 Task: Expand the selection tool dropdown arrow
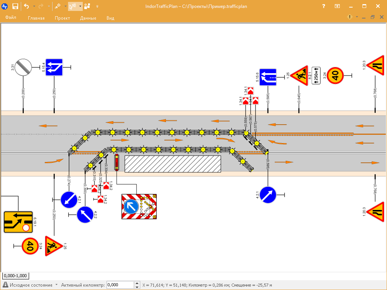click(80, 6)
